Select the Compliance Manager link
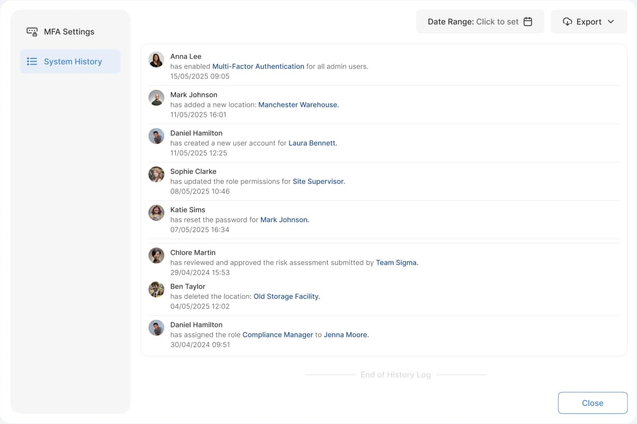The height and width of the screenshot is (424, 637). tap(277, 335)
